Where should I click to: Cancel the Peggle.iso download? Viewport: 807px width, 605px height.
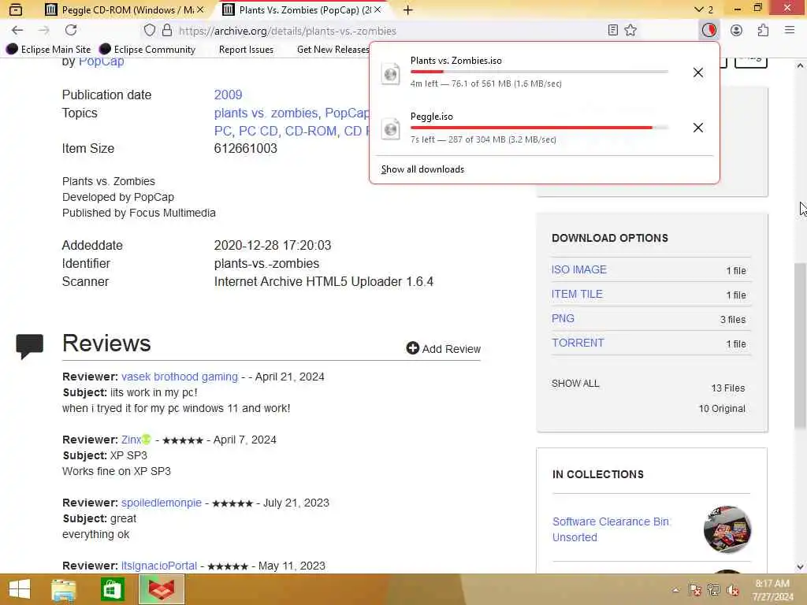[x=698, y=128]
